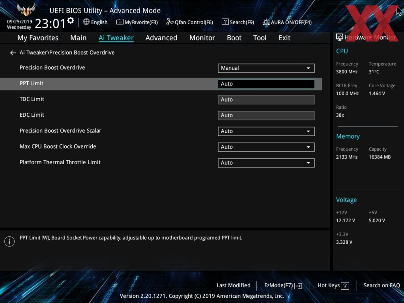Click the back arrow to Ai Tweaker

(x=13, y=53)
